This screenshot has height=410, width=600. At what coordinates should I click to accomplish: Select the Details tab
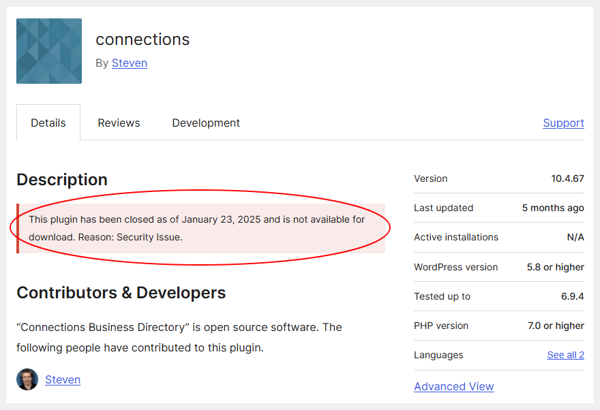(48, 123)
